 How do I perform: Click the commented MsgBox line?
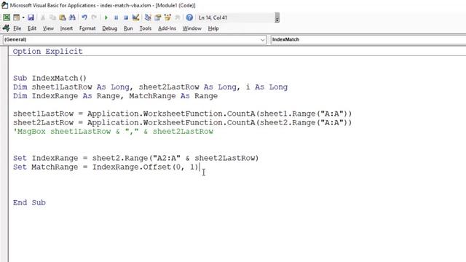point(113,132)
